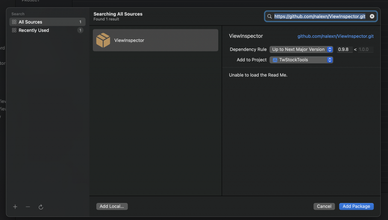This screenshot has width=388, height=220.
Task: Click the add source plus icon
Action: coord(15,207)
